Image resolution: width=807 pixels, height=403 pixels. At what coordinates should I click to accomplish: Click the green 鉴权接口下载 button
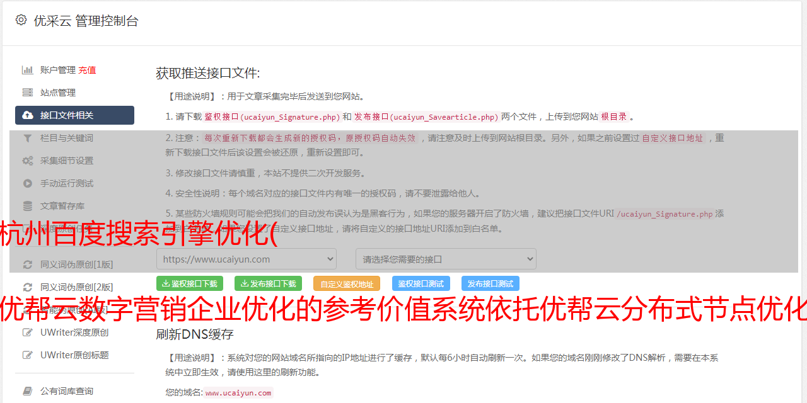click(x=190, y=283)
